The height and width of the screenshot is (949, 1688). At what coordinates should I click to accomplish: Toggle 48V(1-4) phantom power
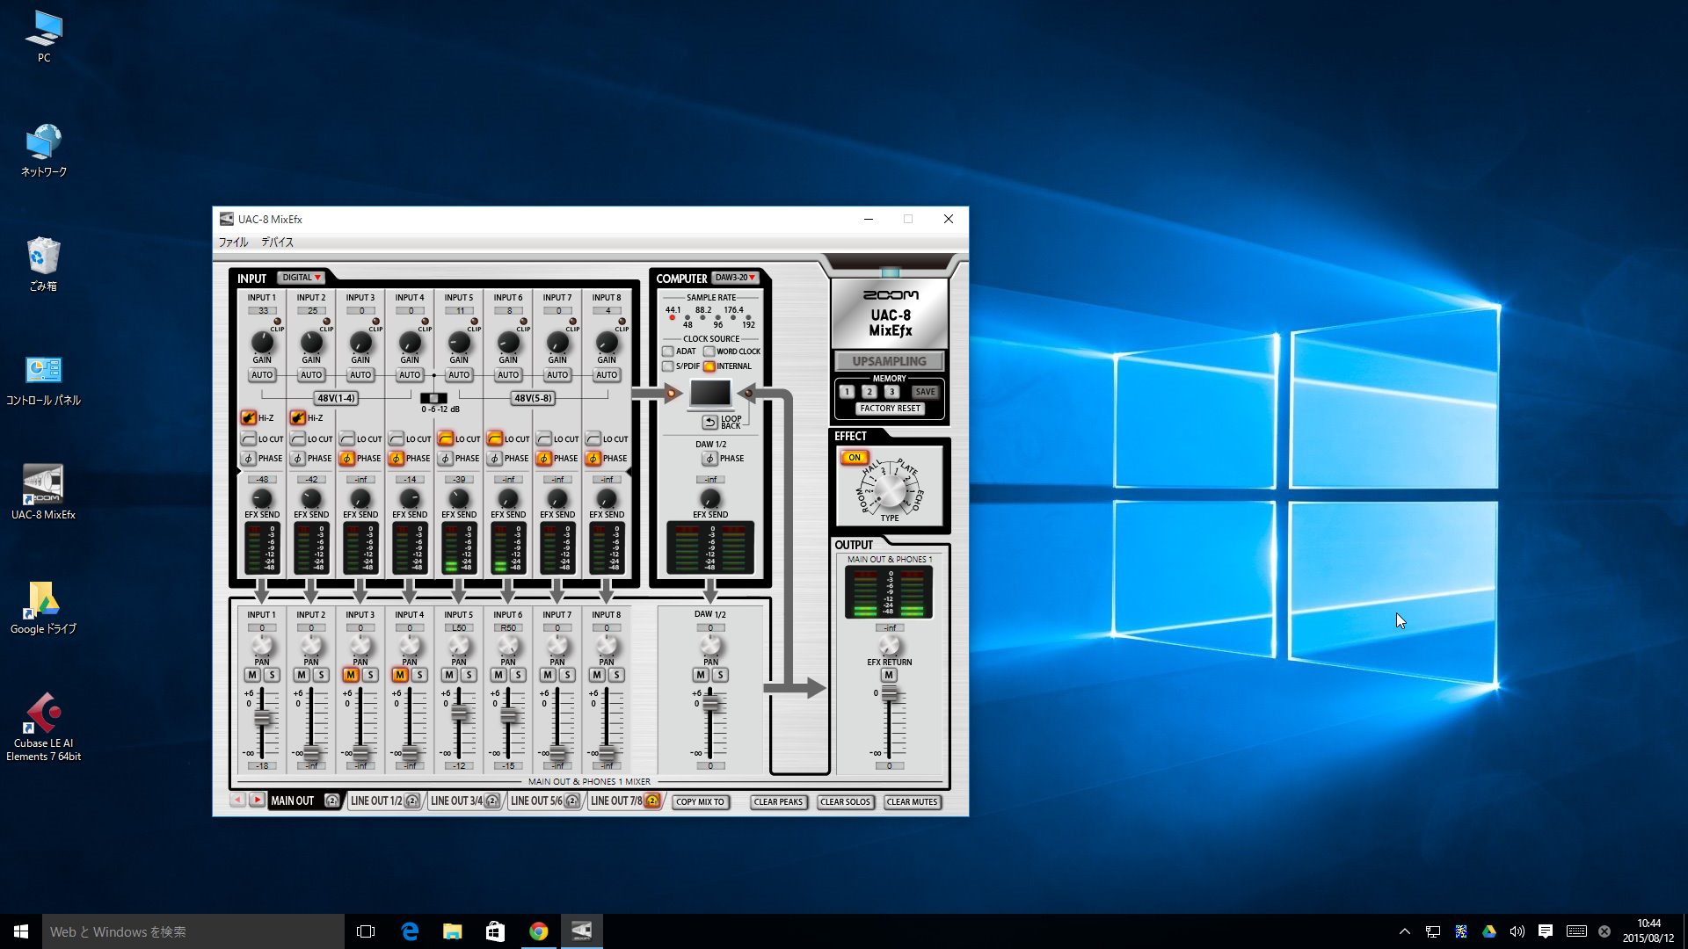[337, 398]
